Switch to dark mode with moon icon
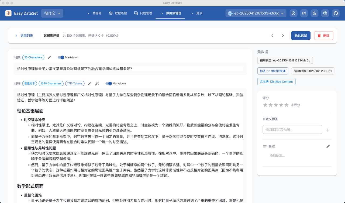Viewport: 345px width, 203px height. (315, 13)
